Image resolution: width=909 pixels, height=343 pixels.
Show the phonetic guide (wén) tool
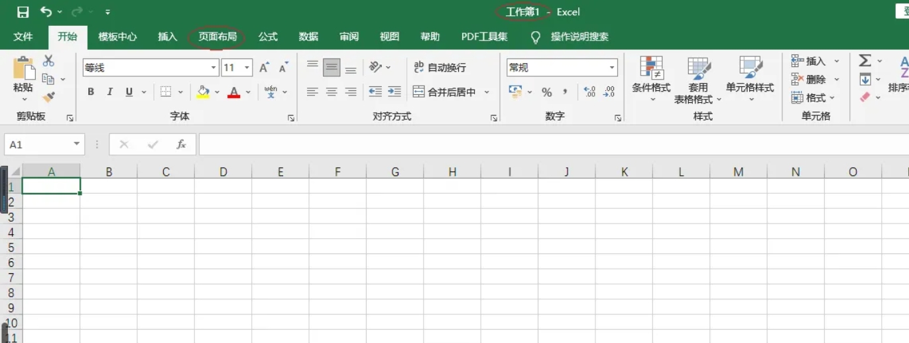271,92
